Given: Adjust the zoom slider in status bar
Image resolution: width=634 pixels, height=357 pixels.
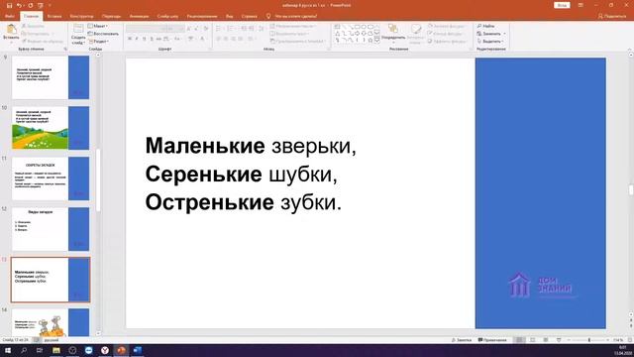Looking at the screenshot, I should pyautogui.click(x=588, y=340).
